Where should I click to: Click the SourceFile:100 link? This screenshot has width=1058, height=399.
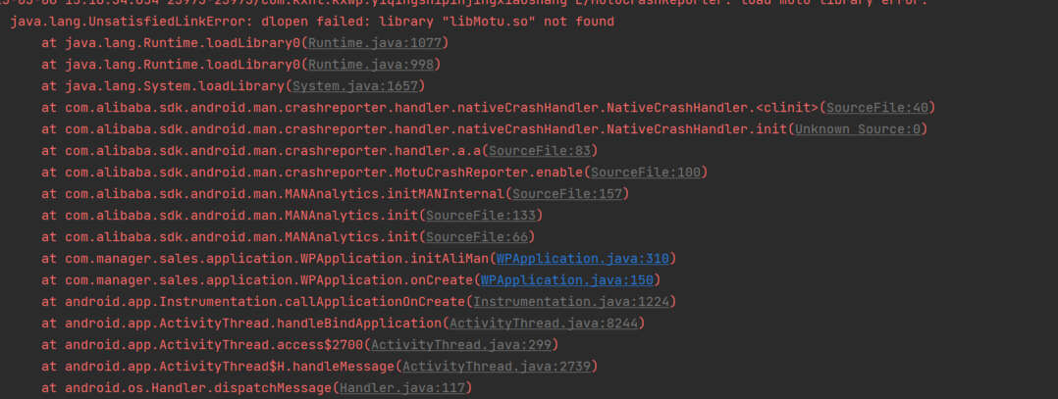647,173
